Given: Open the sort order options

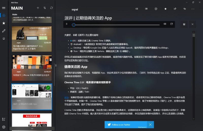Looking at the screenshot, I should [45, 8].
